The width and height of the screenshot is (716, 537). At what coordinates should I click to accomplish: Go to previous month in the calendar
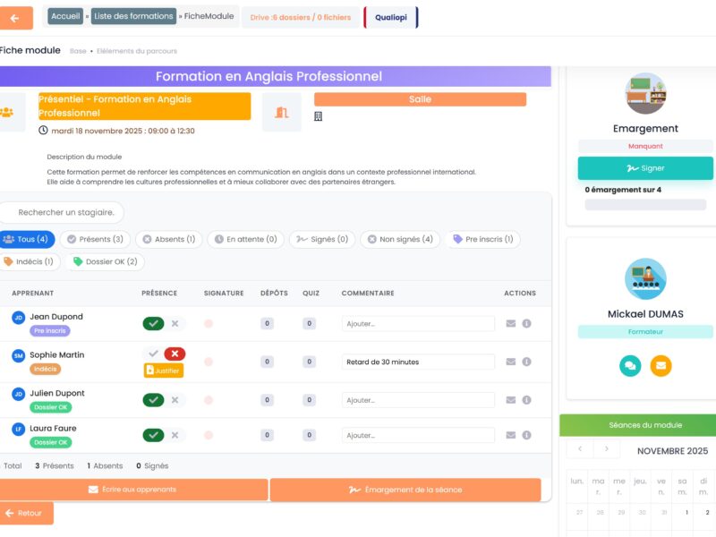click(580, 449)
